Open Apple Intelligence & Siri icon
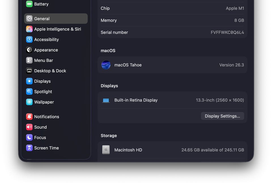 click(29, 29)
